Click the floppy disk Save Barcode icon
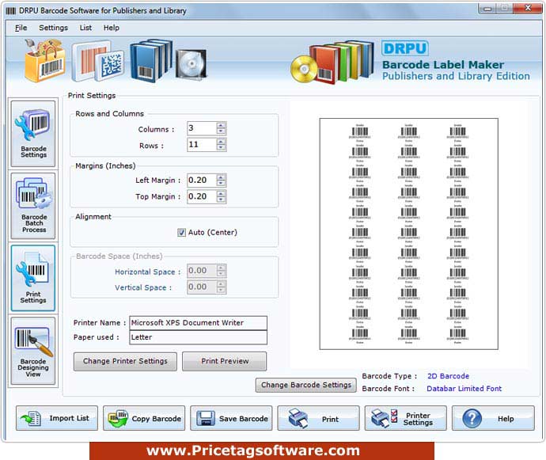 (x=206, y=418)
